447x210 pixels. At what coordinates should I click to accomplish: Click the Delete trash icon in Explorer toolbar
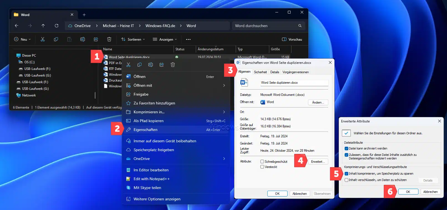coord(109,40)
